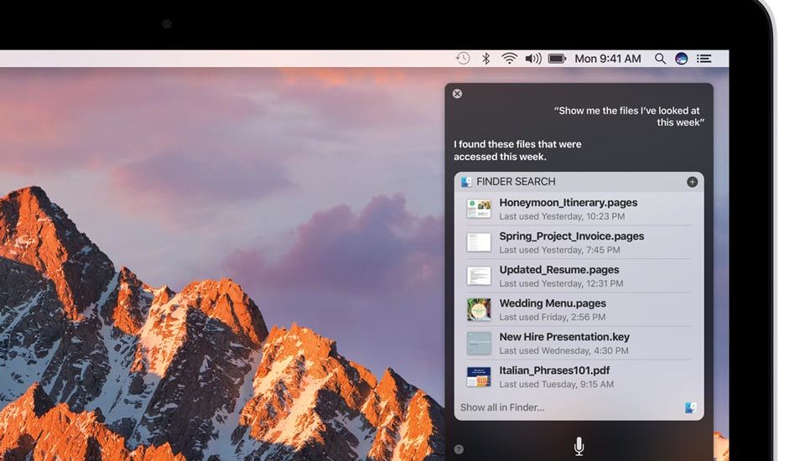Click the Updated_Resume document thumbnail
Image resolution: width=805 pixels, height=461 pixels.
point(479,277)
